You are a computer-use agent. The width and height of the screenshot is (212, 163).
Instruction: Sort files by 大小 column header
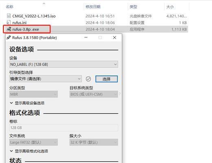pyautogui.click(x=170, y=7)
